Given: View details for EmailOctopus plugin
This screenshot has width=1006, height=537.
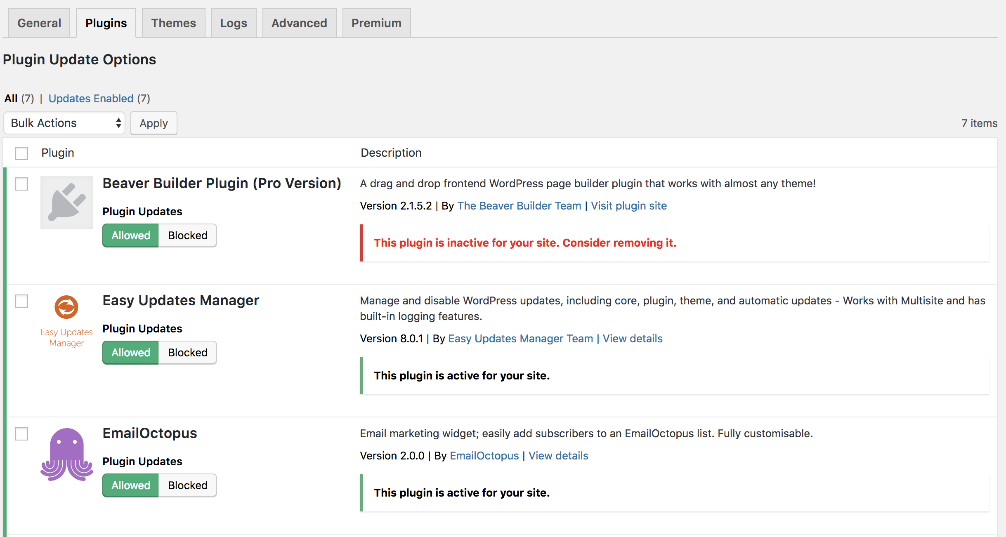Looking at the screenshot, I should click(558, 456).
